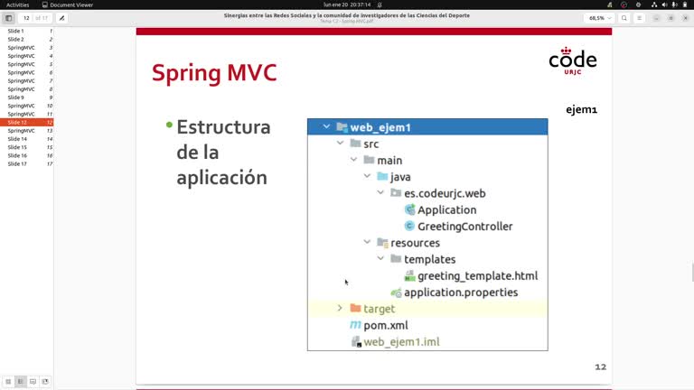Click the code URJC logo

573,60
